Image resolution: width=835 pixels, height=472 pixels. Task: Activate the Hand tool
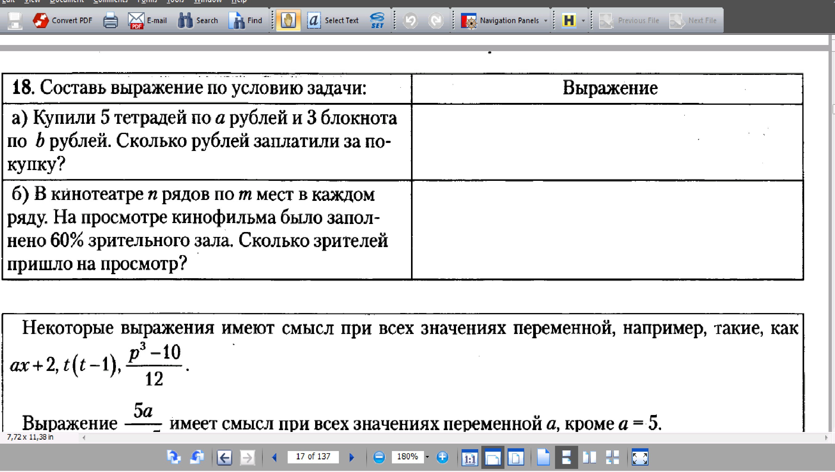288,20
